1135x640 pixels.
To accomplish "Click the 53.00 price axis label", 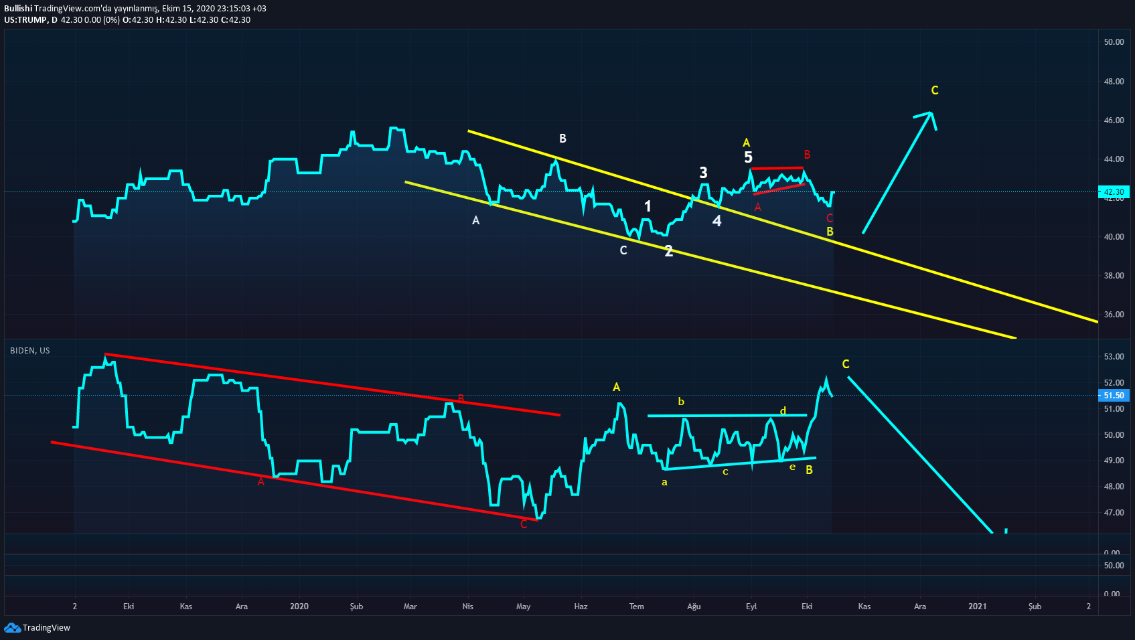I will 1114,357.
